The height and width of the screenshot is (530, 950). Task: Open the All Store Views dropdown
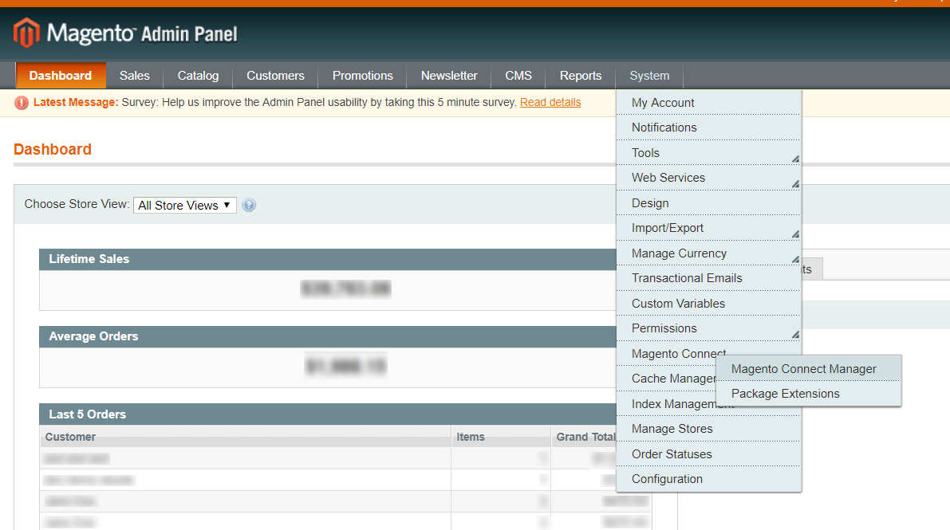[185, 206]
